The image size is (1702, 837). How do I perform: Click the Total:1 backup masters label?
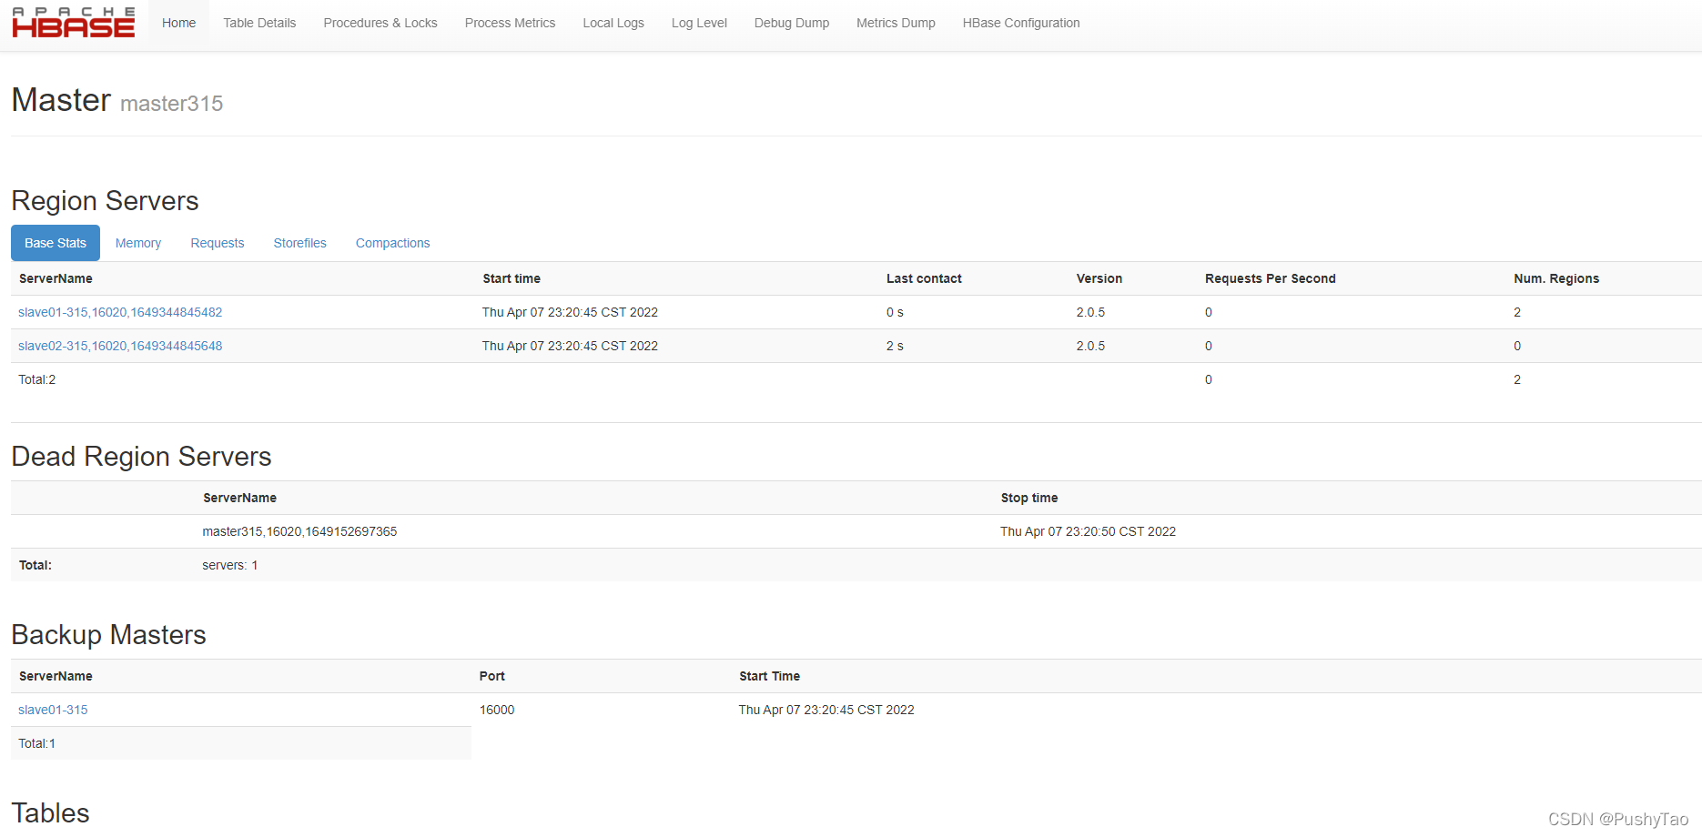tap(37, 743)
